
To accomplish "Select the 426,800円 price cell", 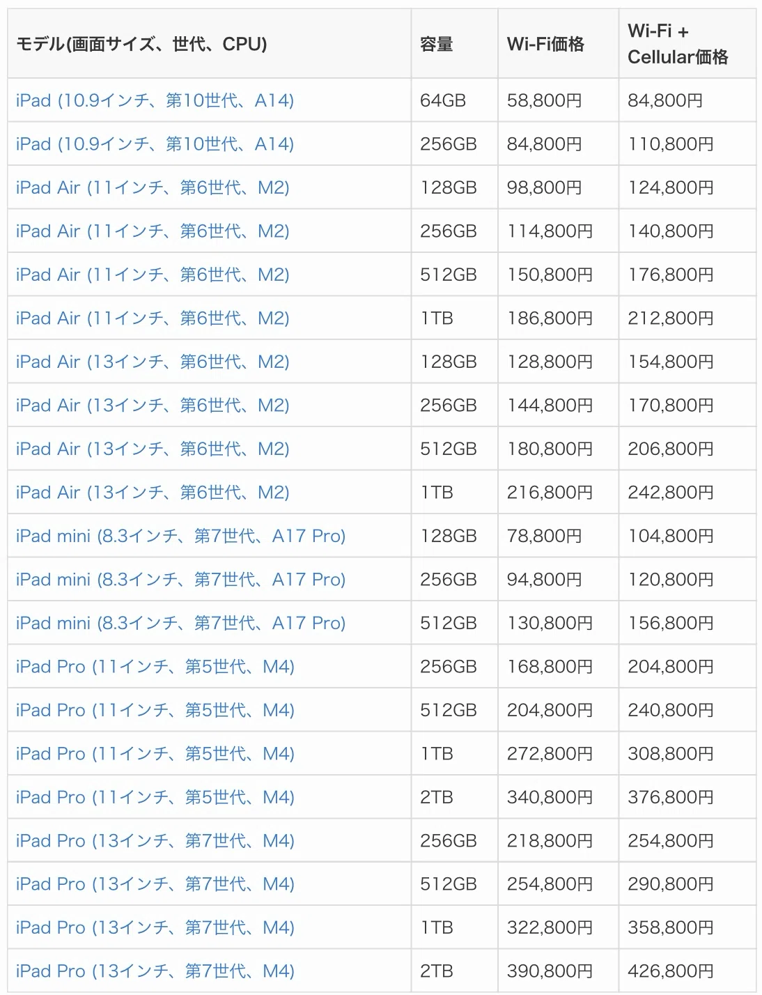I will click(x=687, y=971).
